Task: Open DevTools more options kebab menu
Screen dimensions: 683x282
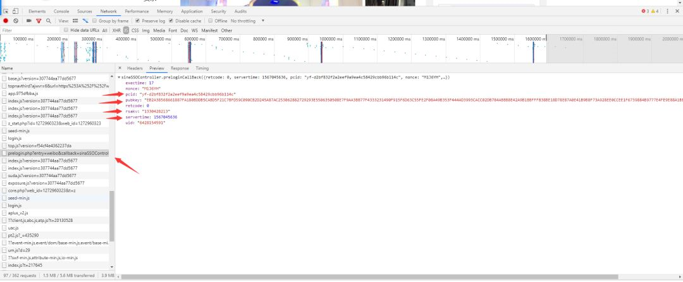Action: [667, 11]
